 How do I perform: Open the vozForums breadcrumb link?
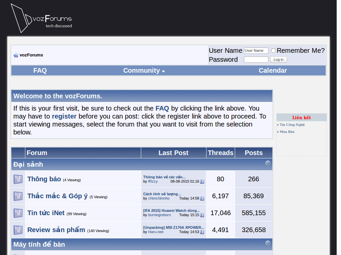(x=31, y=55)
